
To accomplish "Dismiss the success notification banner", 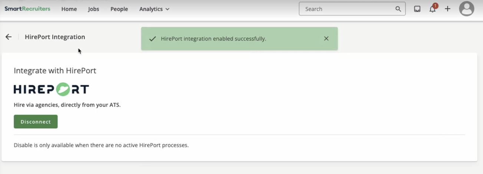I will tap(326, 39).
